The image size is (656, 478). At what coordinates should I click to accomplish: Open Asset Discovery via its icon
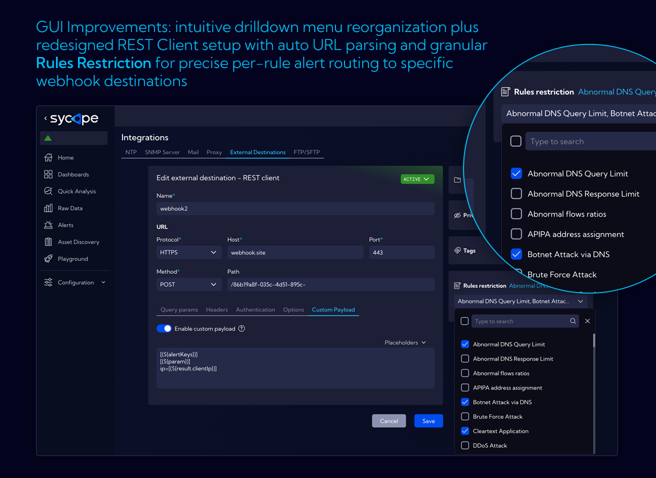[48, 242]
